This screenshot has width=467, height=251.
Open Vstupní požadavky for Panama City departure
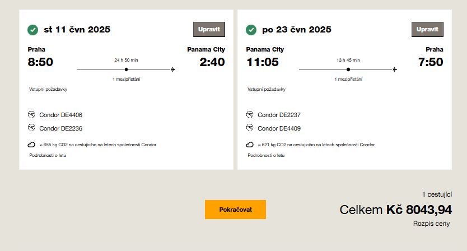[x=267, y=89]
